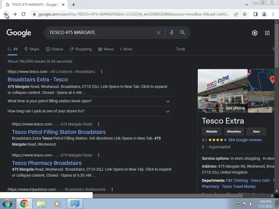This screenshot has width=279, height=209.
Task: Open Tesco Petrol Filling Station Broadstairs link
Action: click(x=59, y=132)
